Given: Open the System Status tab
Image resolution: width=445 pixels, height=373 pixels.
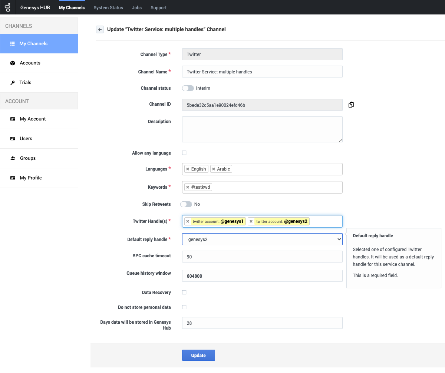Looking at the screenshot, I should (x=108, y=7).
